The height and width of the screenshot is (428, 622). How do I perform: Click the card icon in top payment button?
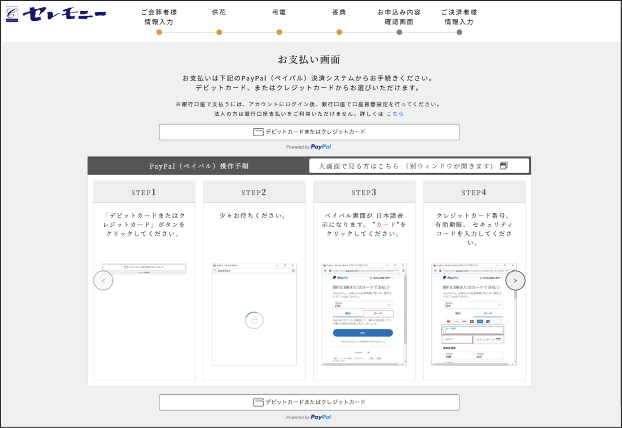pos(259,132)
